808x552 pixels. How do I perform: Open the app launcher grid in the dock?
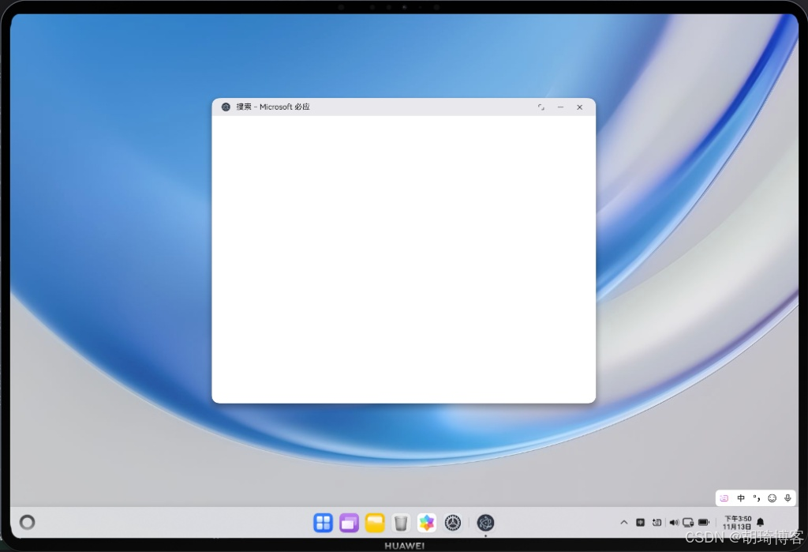click(323, 523)
